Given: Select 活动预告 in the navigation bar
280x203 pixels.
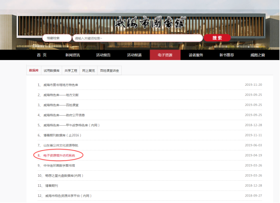Looking at the screenshot, I should [x=104, y=55].
